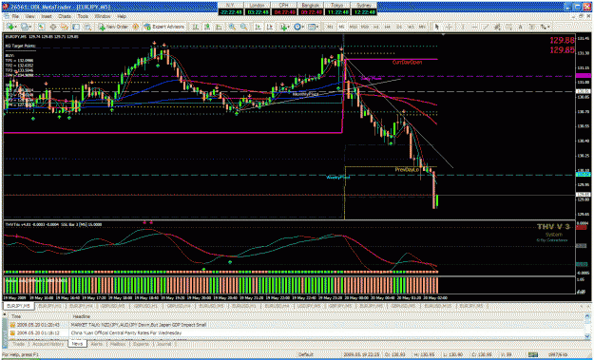Viewport: 594px width, 360px height.
Task: Select the MN timeframe button
Action: coord(421,27)
